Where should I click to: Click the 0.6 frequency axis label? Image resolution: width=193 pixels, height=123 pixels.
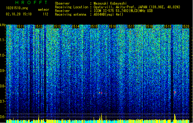pyautogui.click(x=3, y=117)
